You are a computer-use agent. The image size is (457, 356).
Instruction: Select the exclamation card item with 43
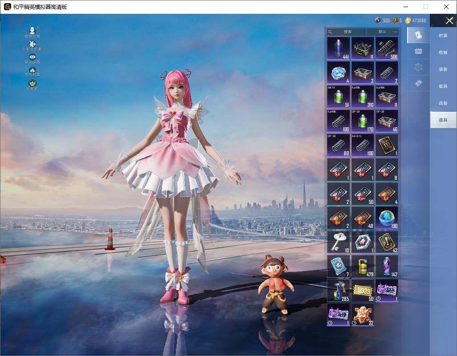point(387,242)
